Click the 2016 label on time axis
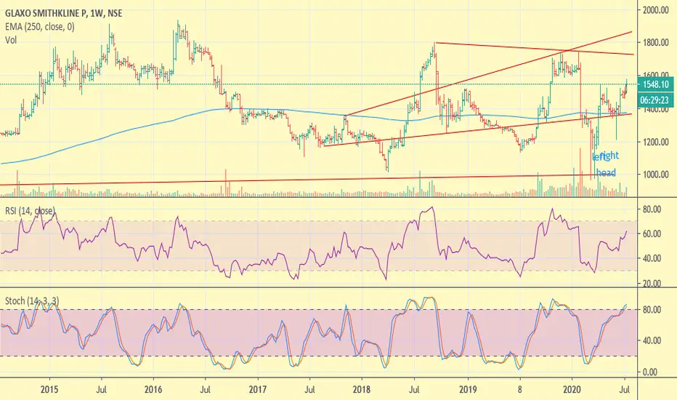This screenshot has height=400, width=677. pos(153,389)
